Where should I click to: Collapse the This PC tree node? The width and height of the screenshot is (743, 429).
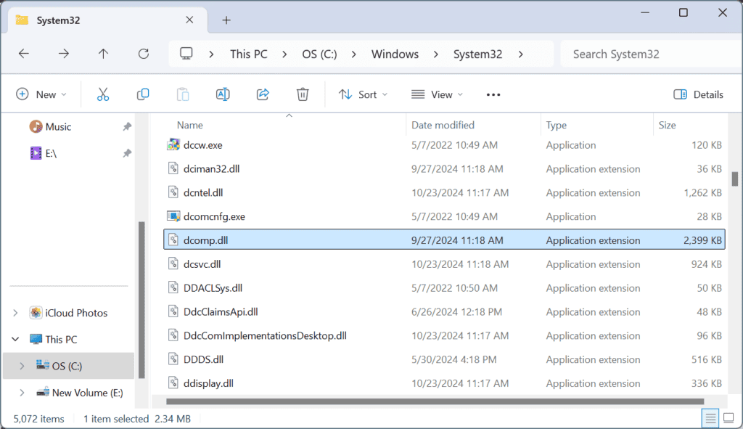click(15, 340)
